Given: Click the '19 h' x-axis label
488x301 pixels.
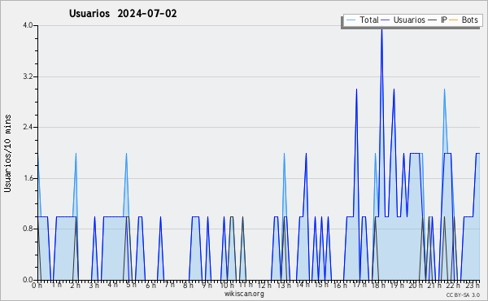Looking at the screenshot, I should click(397, 285).
